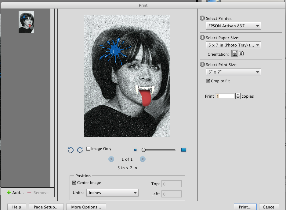Click the small zoom-out square icon
The width and height of the screenshot is (286, 210).
tap(135, 150)
